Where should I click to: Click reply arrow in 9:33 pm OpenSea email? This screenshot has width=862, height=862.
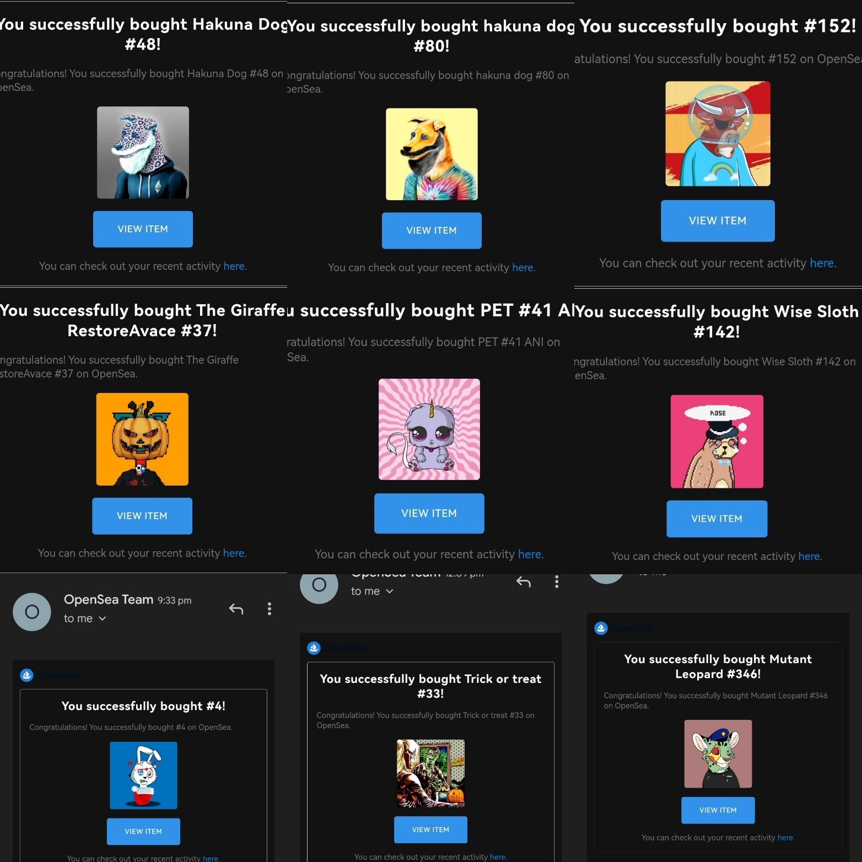click(236, 609)
